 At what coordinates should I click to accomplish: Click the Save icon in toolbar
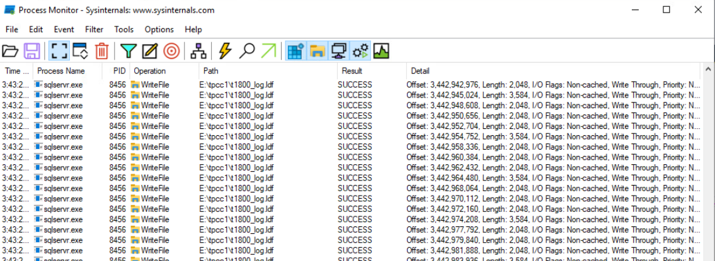click(32, 51)
